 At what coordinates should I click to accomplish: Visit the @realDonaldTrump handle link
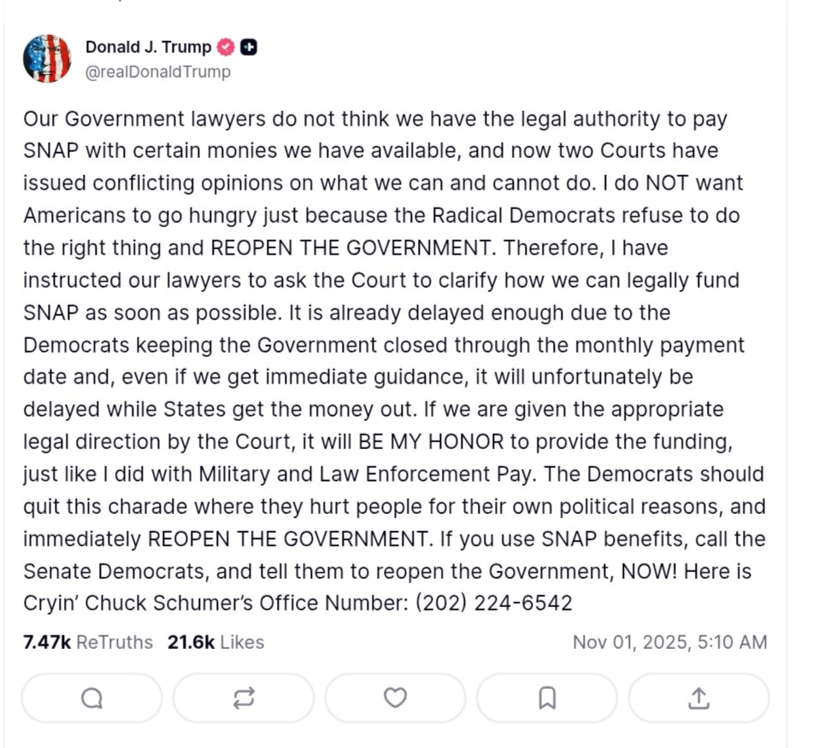pos(157,72)
